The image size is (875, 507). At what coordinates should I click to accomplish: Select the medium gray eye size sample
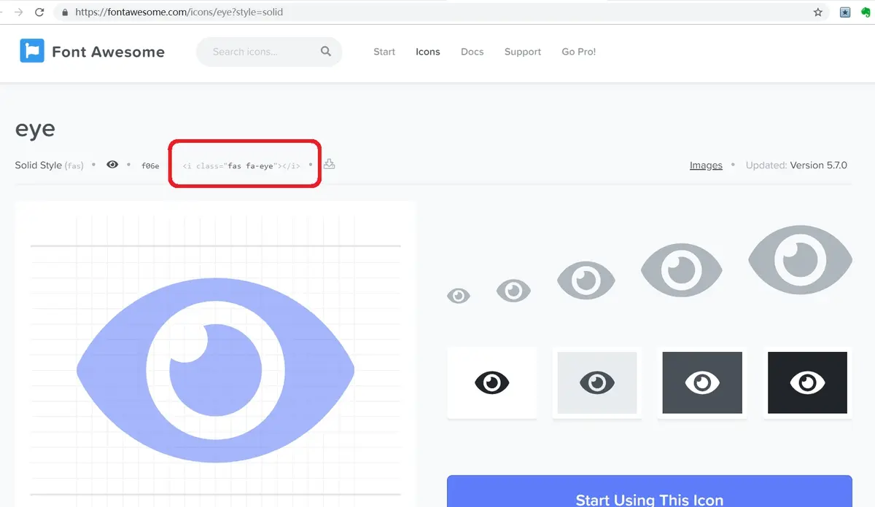(x=586, y=280)
